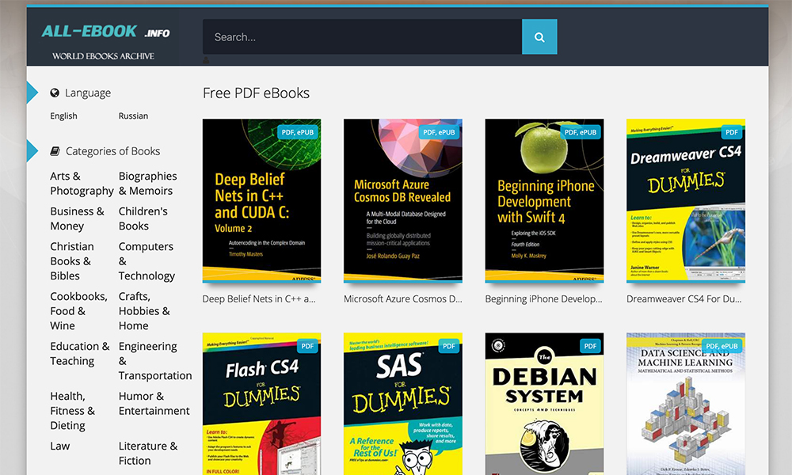Click the globe icon beside Language
Viewport: 792px width, 475px height.
(55, 93)
